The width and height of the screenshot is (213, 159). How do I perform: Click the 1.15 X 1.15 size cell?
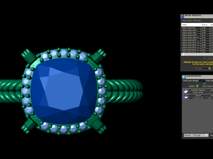198,98
